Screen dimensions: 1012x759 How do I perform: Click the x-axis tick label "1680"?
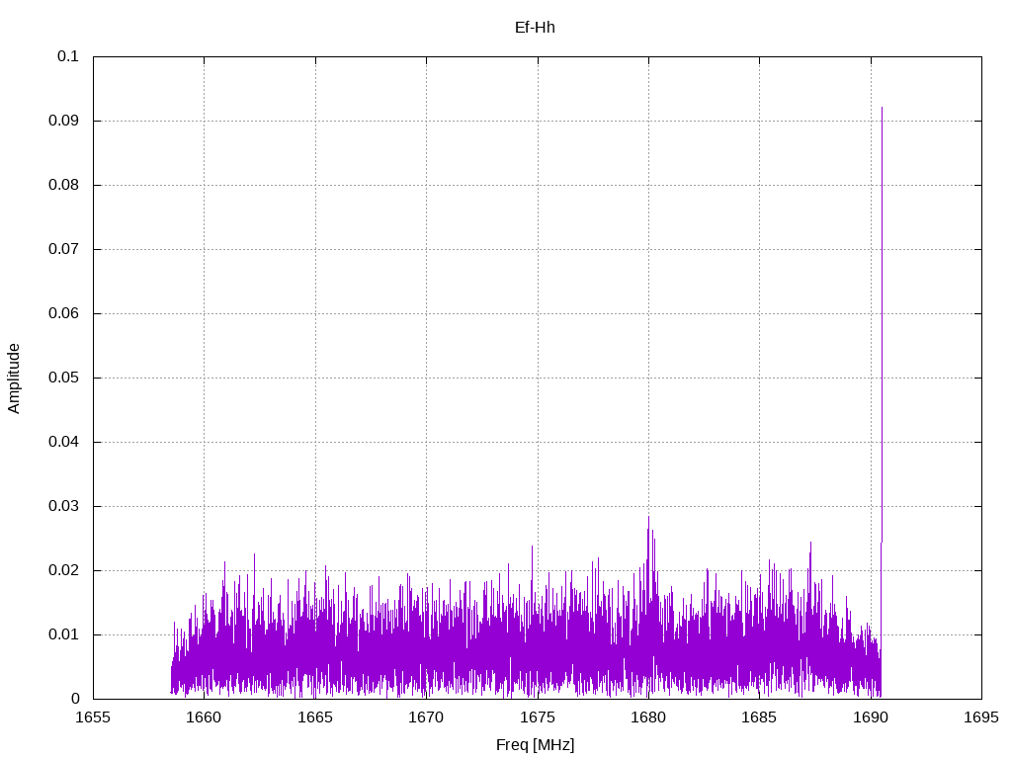648,717
